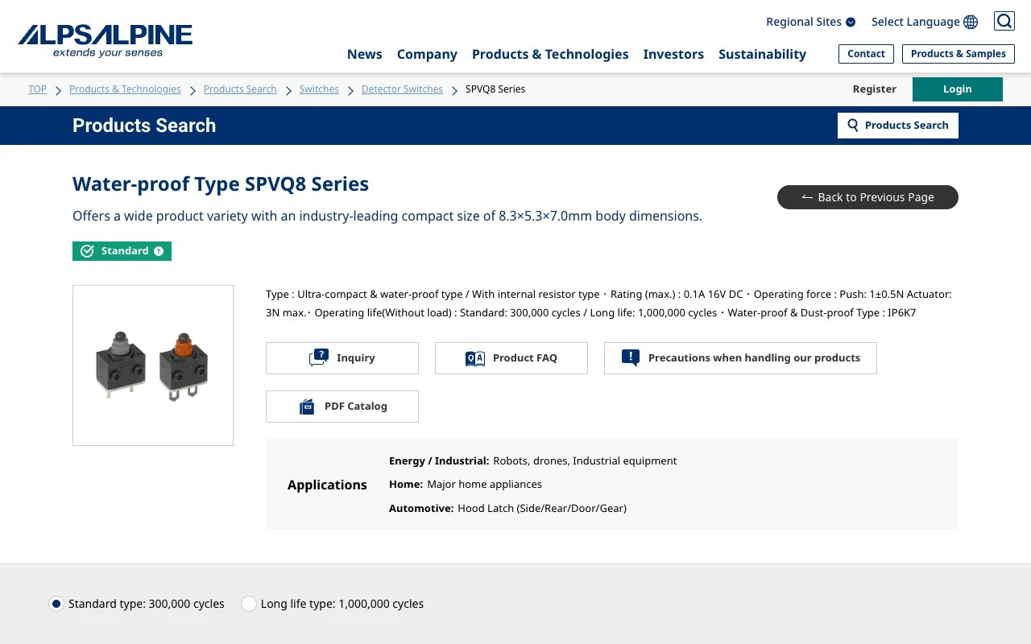This screenshot has width=1031, height=644.
Task: Click the SPVQ8 Series breadcrumb text
Action: pos(495,89)
